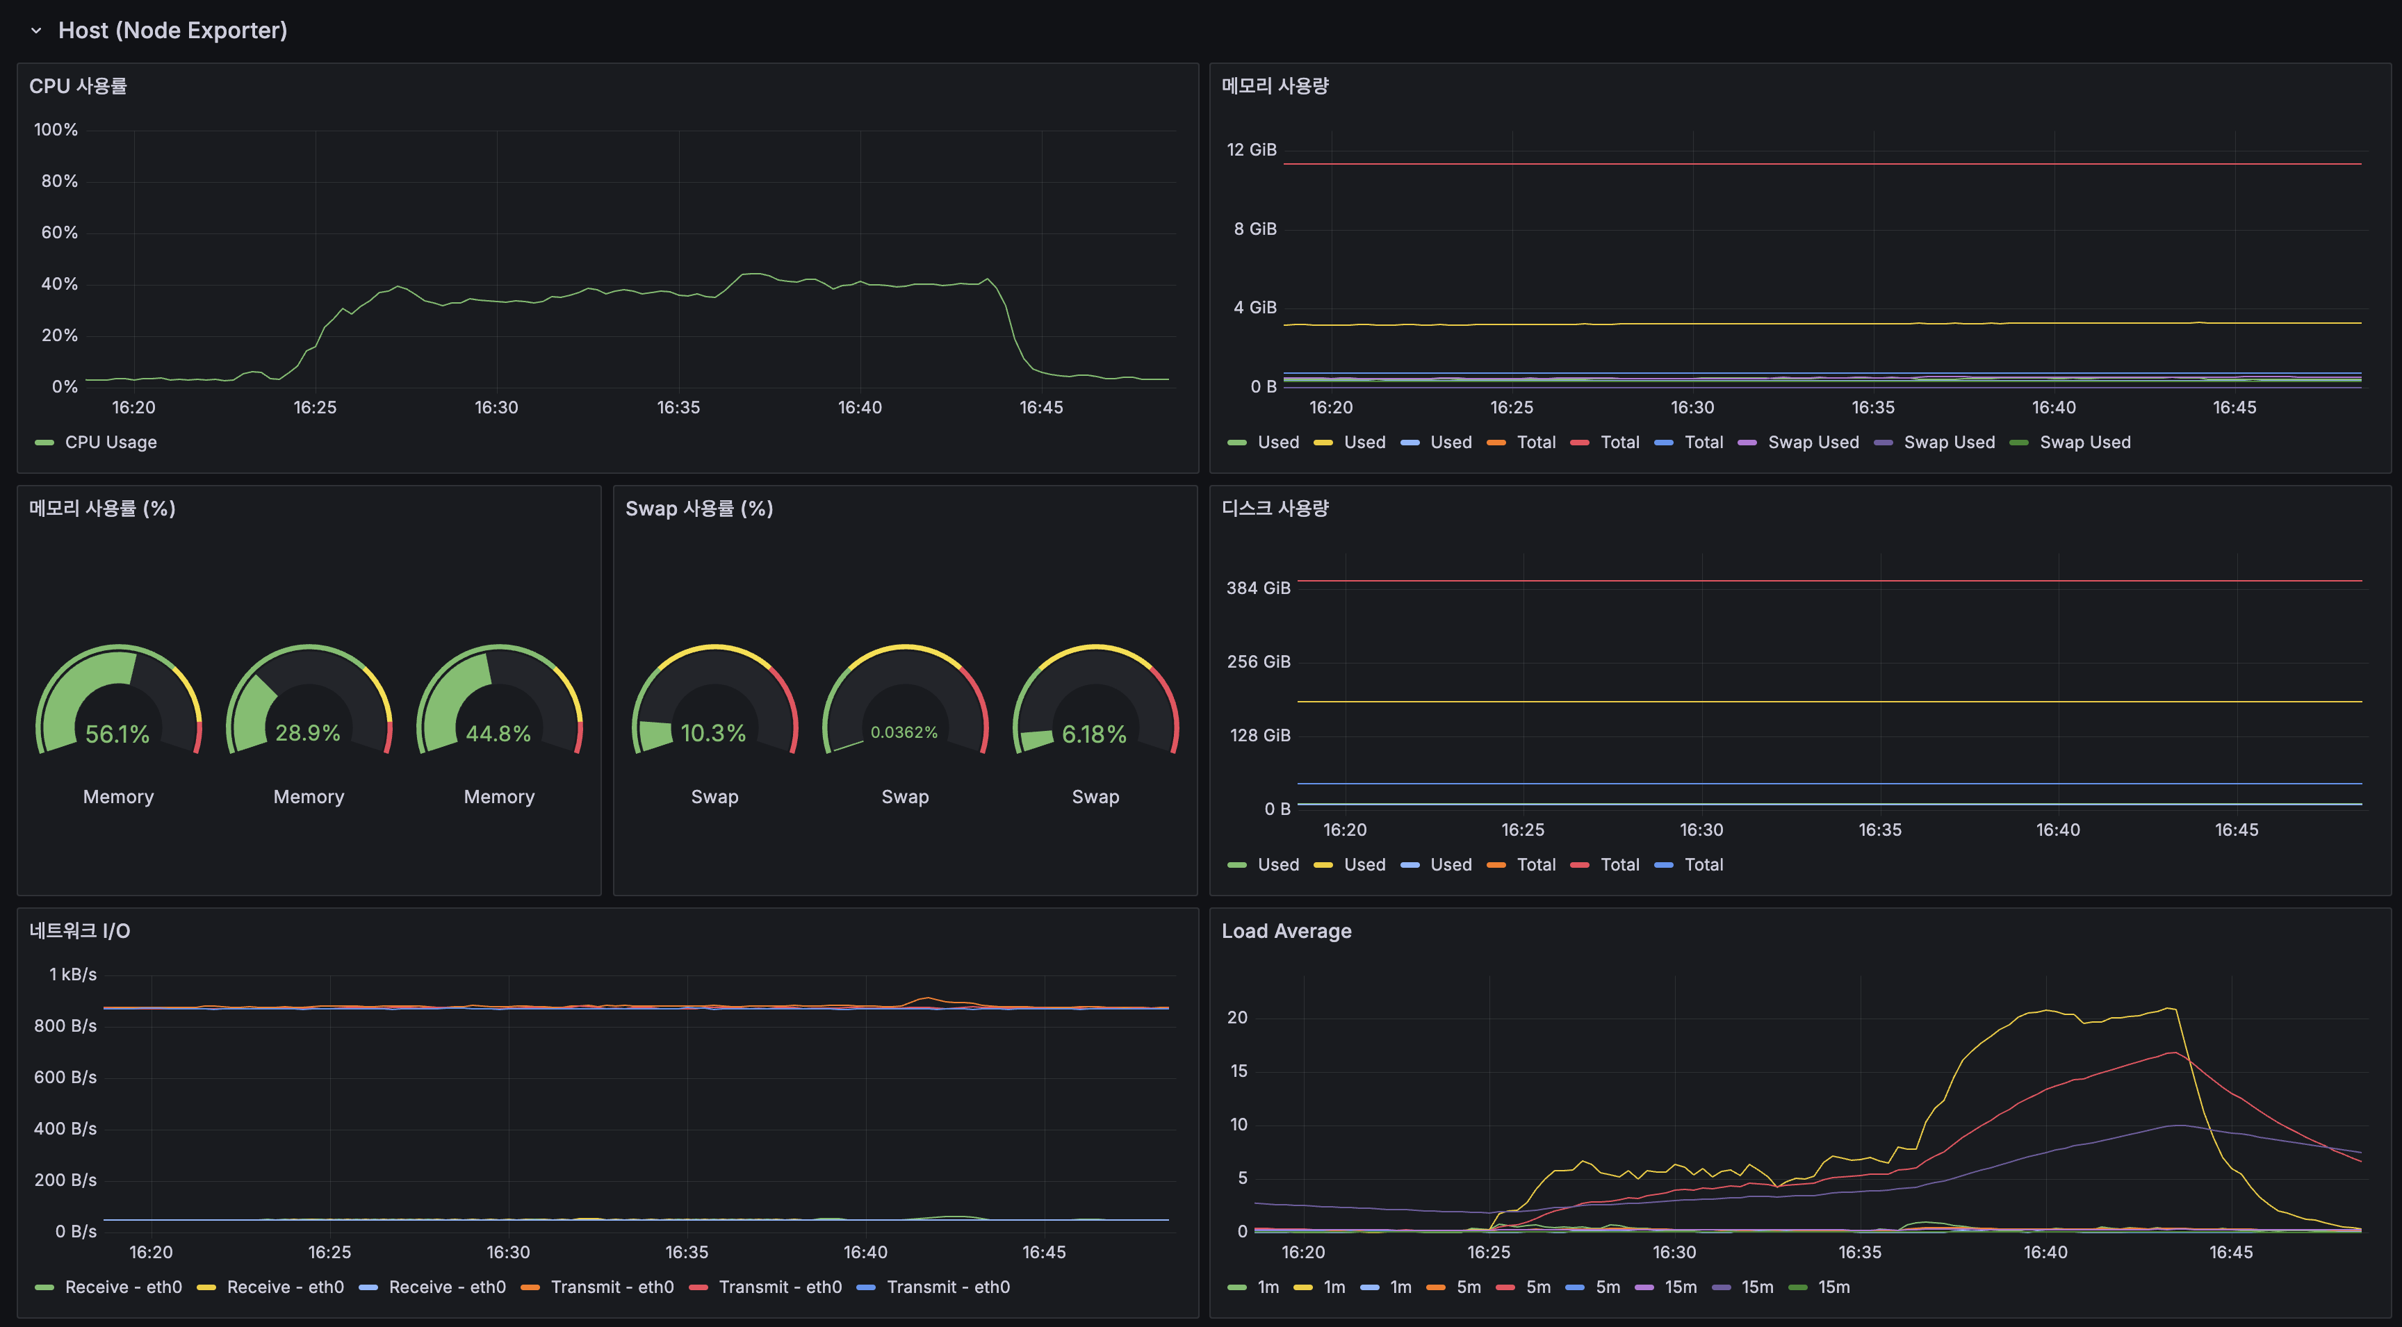Hide the Swap Used series in 메모리 사용량
This screenshot has height=1327, width=2402.
pos(1813,442)
